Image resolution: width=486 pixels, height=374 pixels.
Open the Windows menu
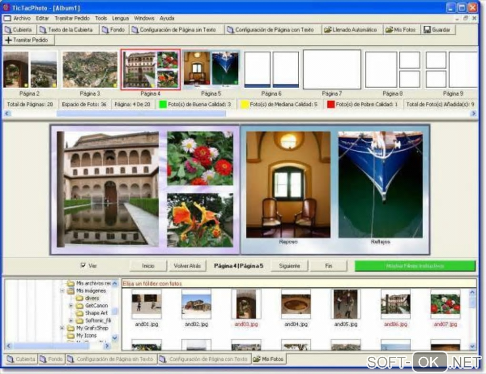pyautogui.click(x=144, y=18)
